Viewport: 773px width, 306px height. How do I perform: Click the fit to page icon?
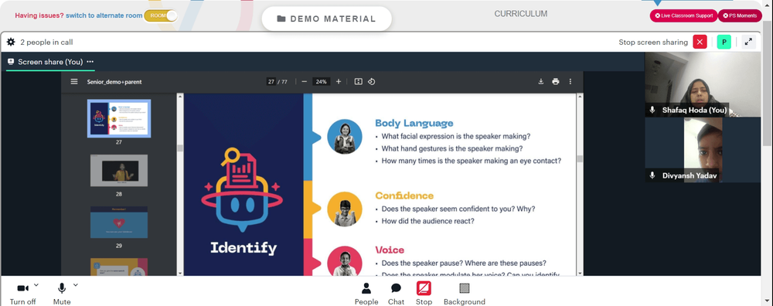click(359, 82)
